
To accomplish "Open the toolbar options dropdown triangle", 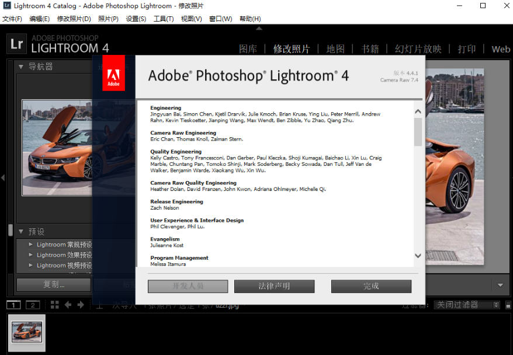I will 500,286.
